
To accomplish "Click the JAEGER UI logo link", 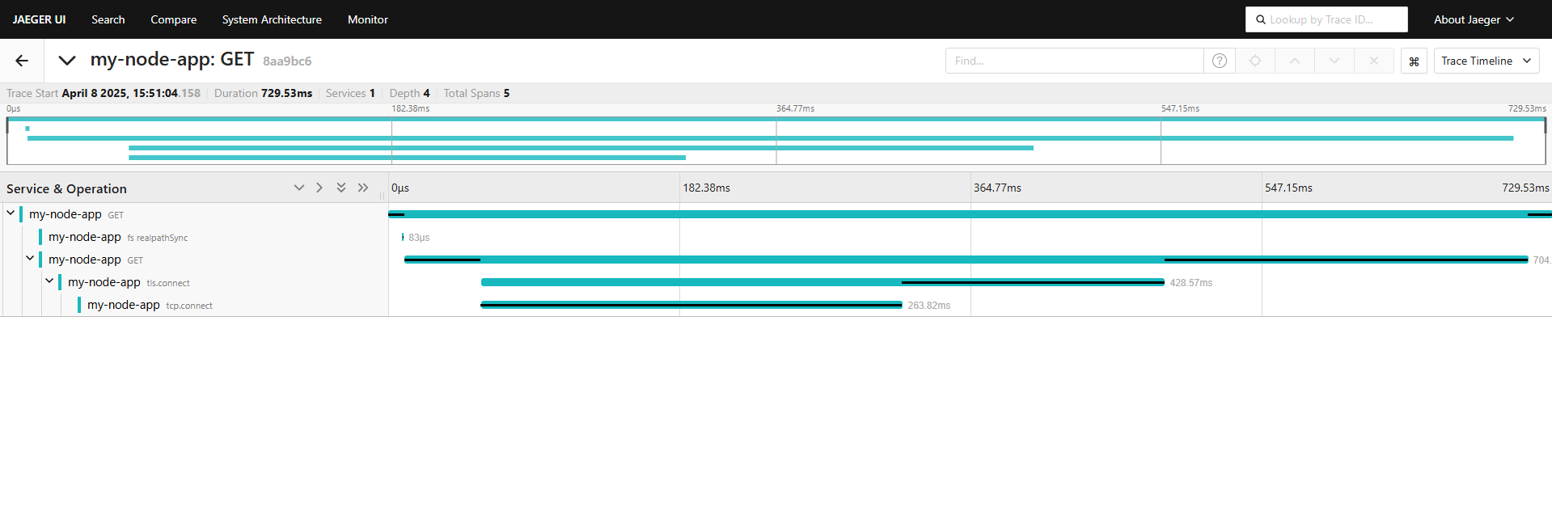I will 39,19.
